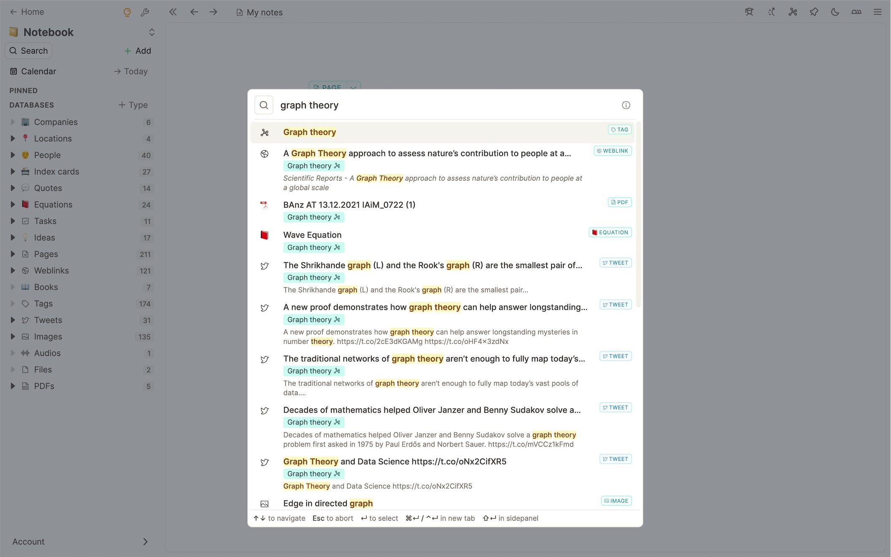Image resolution: width=891 pixels, height=557 pixels.
Task: Open the Notebook switcher chevrons
Action: coord(152,32)
